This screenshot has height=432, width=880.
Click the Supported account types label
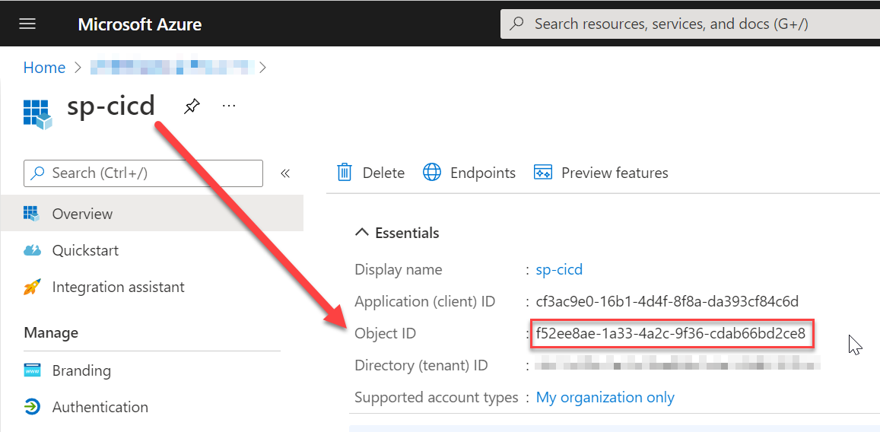(437, 398)
